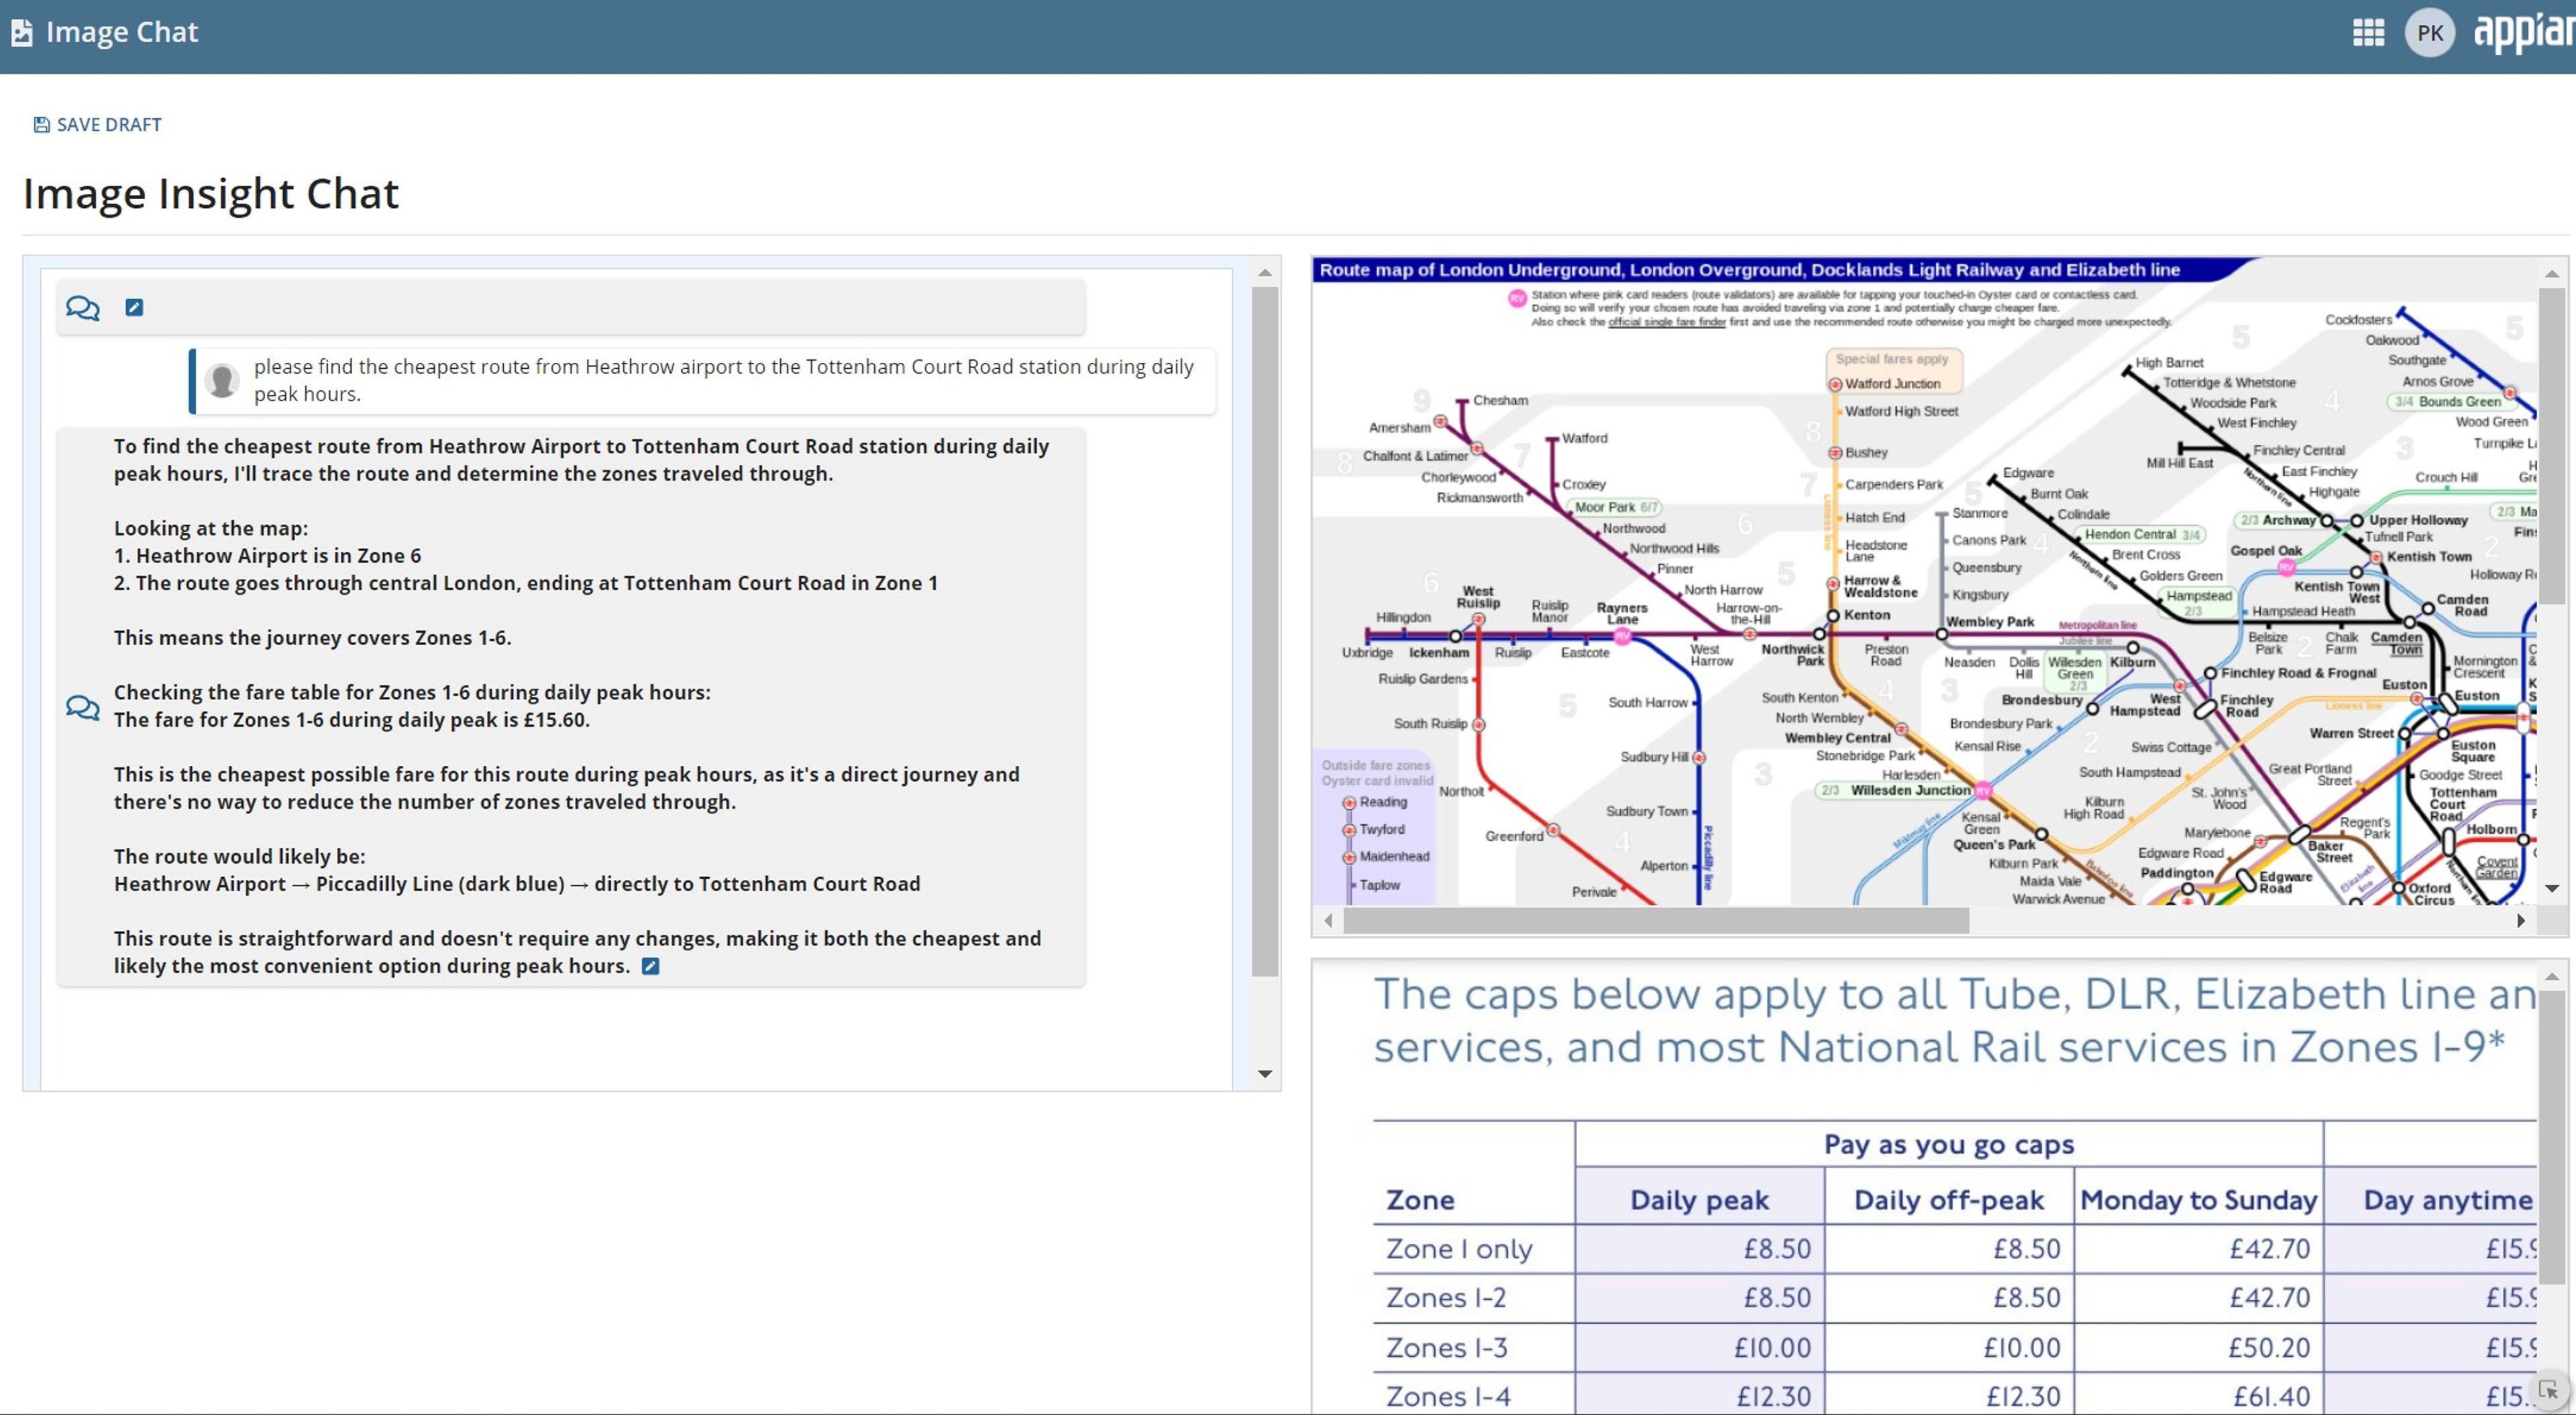Click Edgware station label on the map
This screenshot has height=1415, width=2576.
pos(2028,474)
